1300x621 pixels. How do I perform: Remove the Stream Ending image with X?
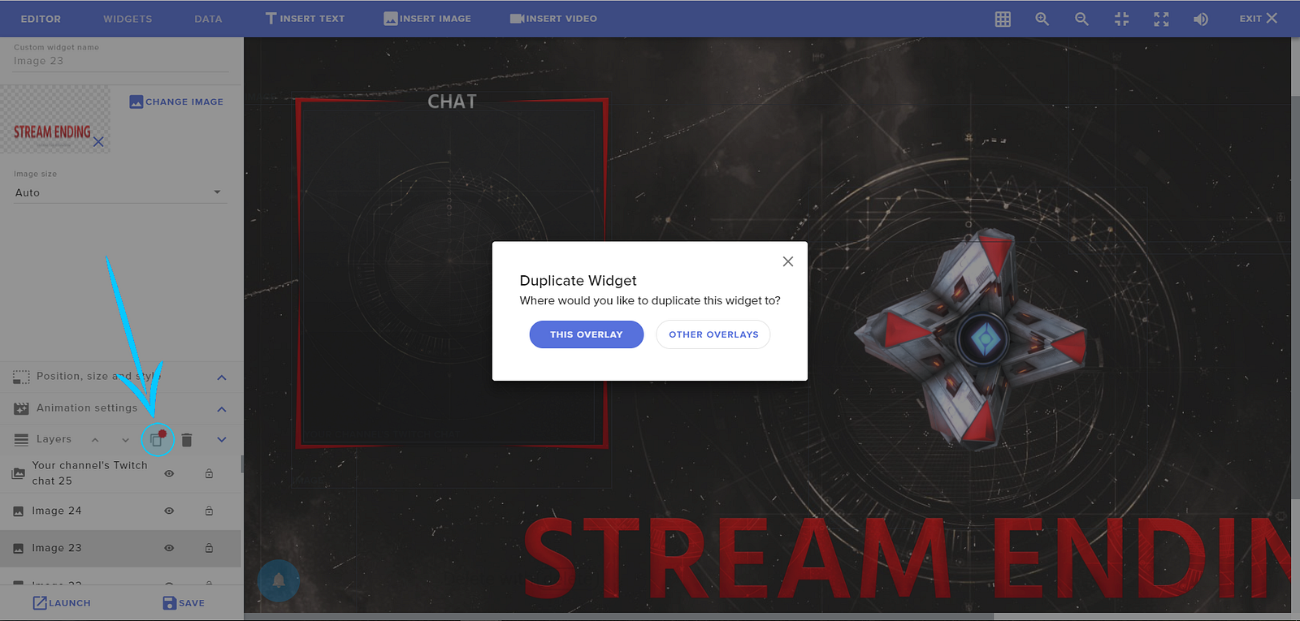[98, 141]
